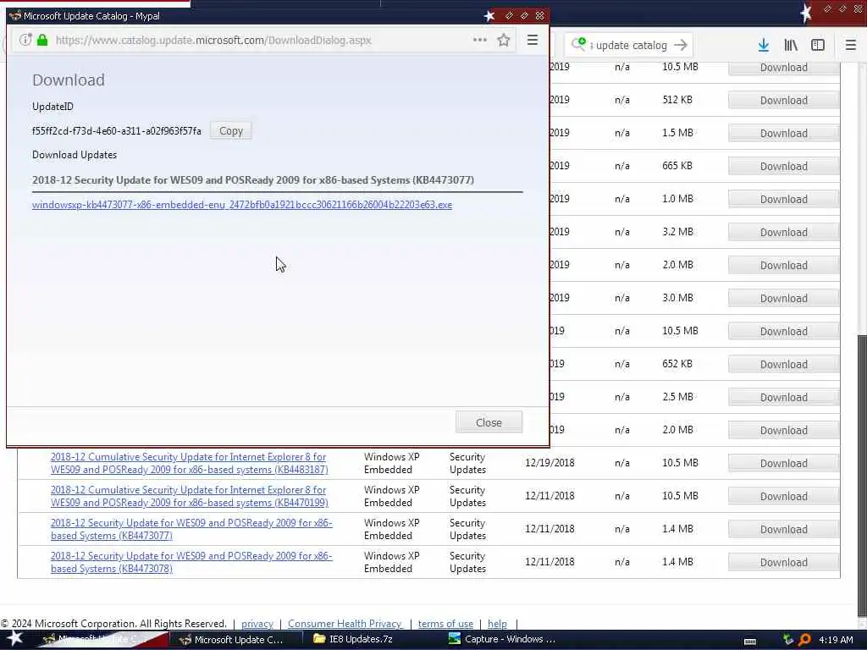The width and height of the screenshot is (867, 650).
Task: Open the downloads arrow in the main window
Action: (764, 46)
